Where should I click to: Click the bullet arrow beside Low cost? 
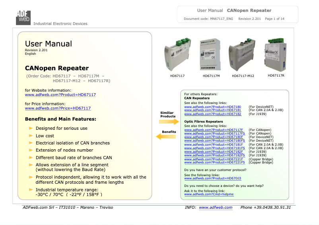click(x=31, y=136)
